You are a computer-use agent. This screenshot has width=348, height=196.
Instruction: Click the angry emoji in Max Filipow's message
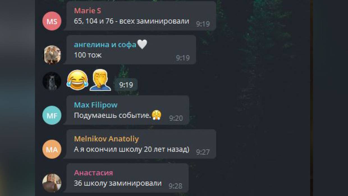(156, 115)
